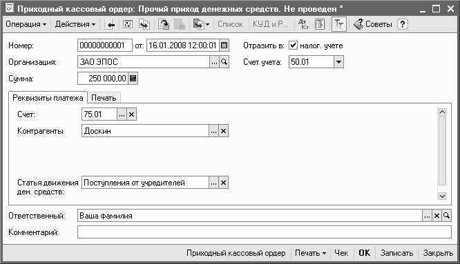
Task: Click ellipsis to choose Организация
Action: tap(214, 62)
